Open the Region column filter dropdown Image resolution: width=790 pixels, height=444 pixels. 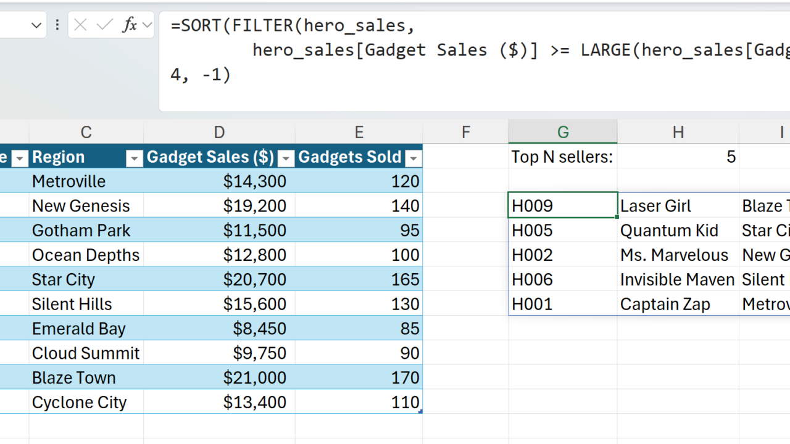click(134, 158)
